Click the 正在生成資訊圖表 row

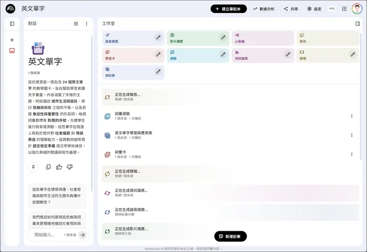click(x=230, y=193)
